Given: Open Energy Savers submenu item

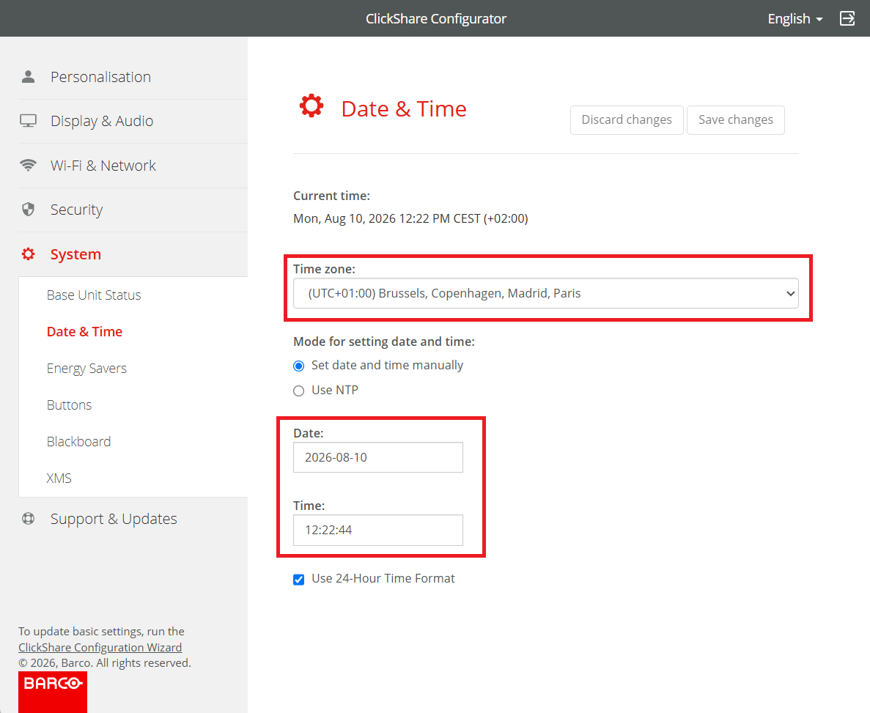Looking at the screenshot, I should (x=86, y=369).
